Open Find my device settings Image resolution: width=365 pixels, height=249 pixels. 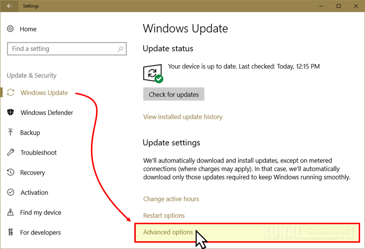click(41, 213)
